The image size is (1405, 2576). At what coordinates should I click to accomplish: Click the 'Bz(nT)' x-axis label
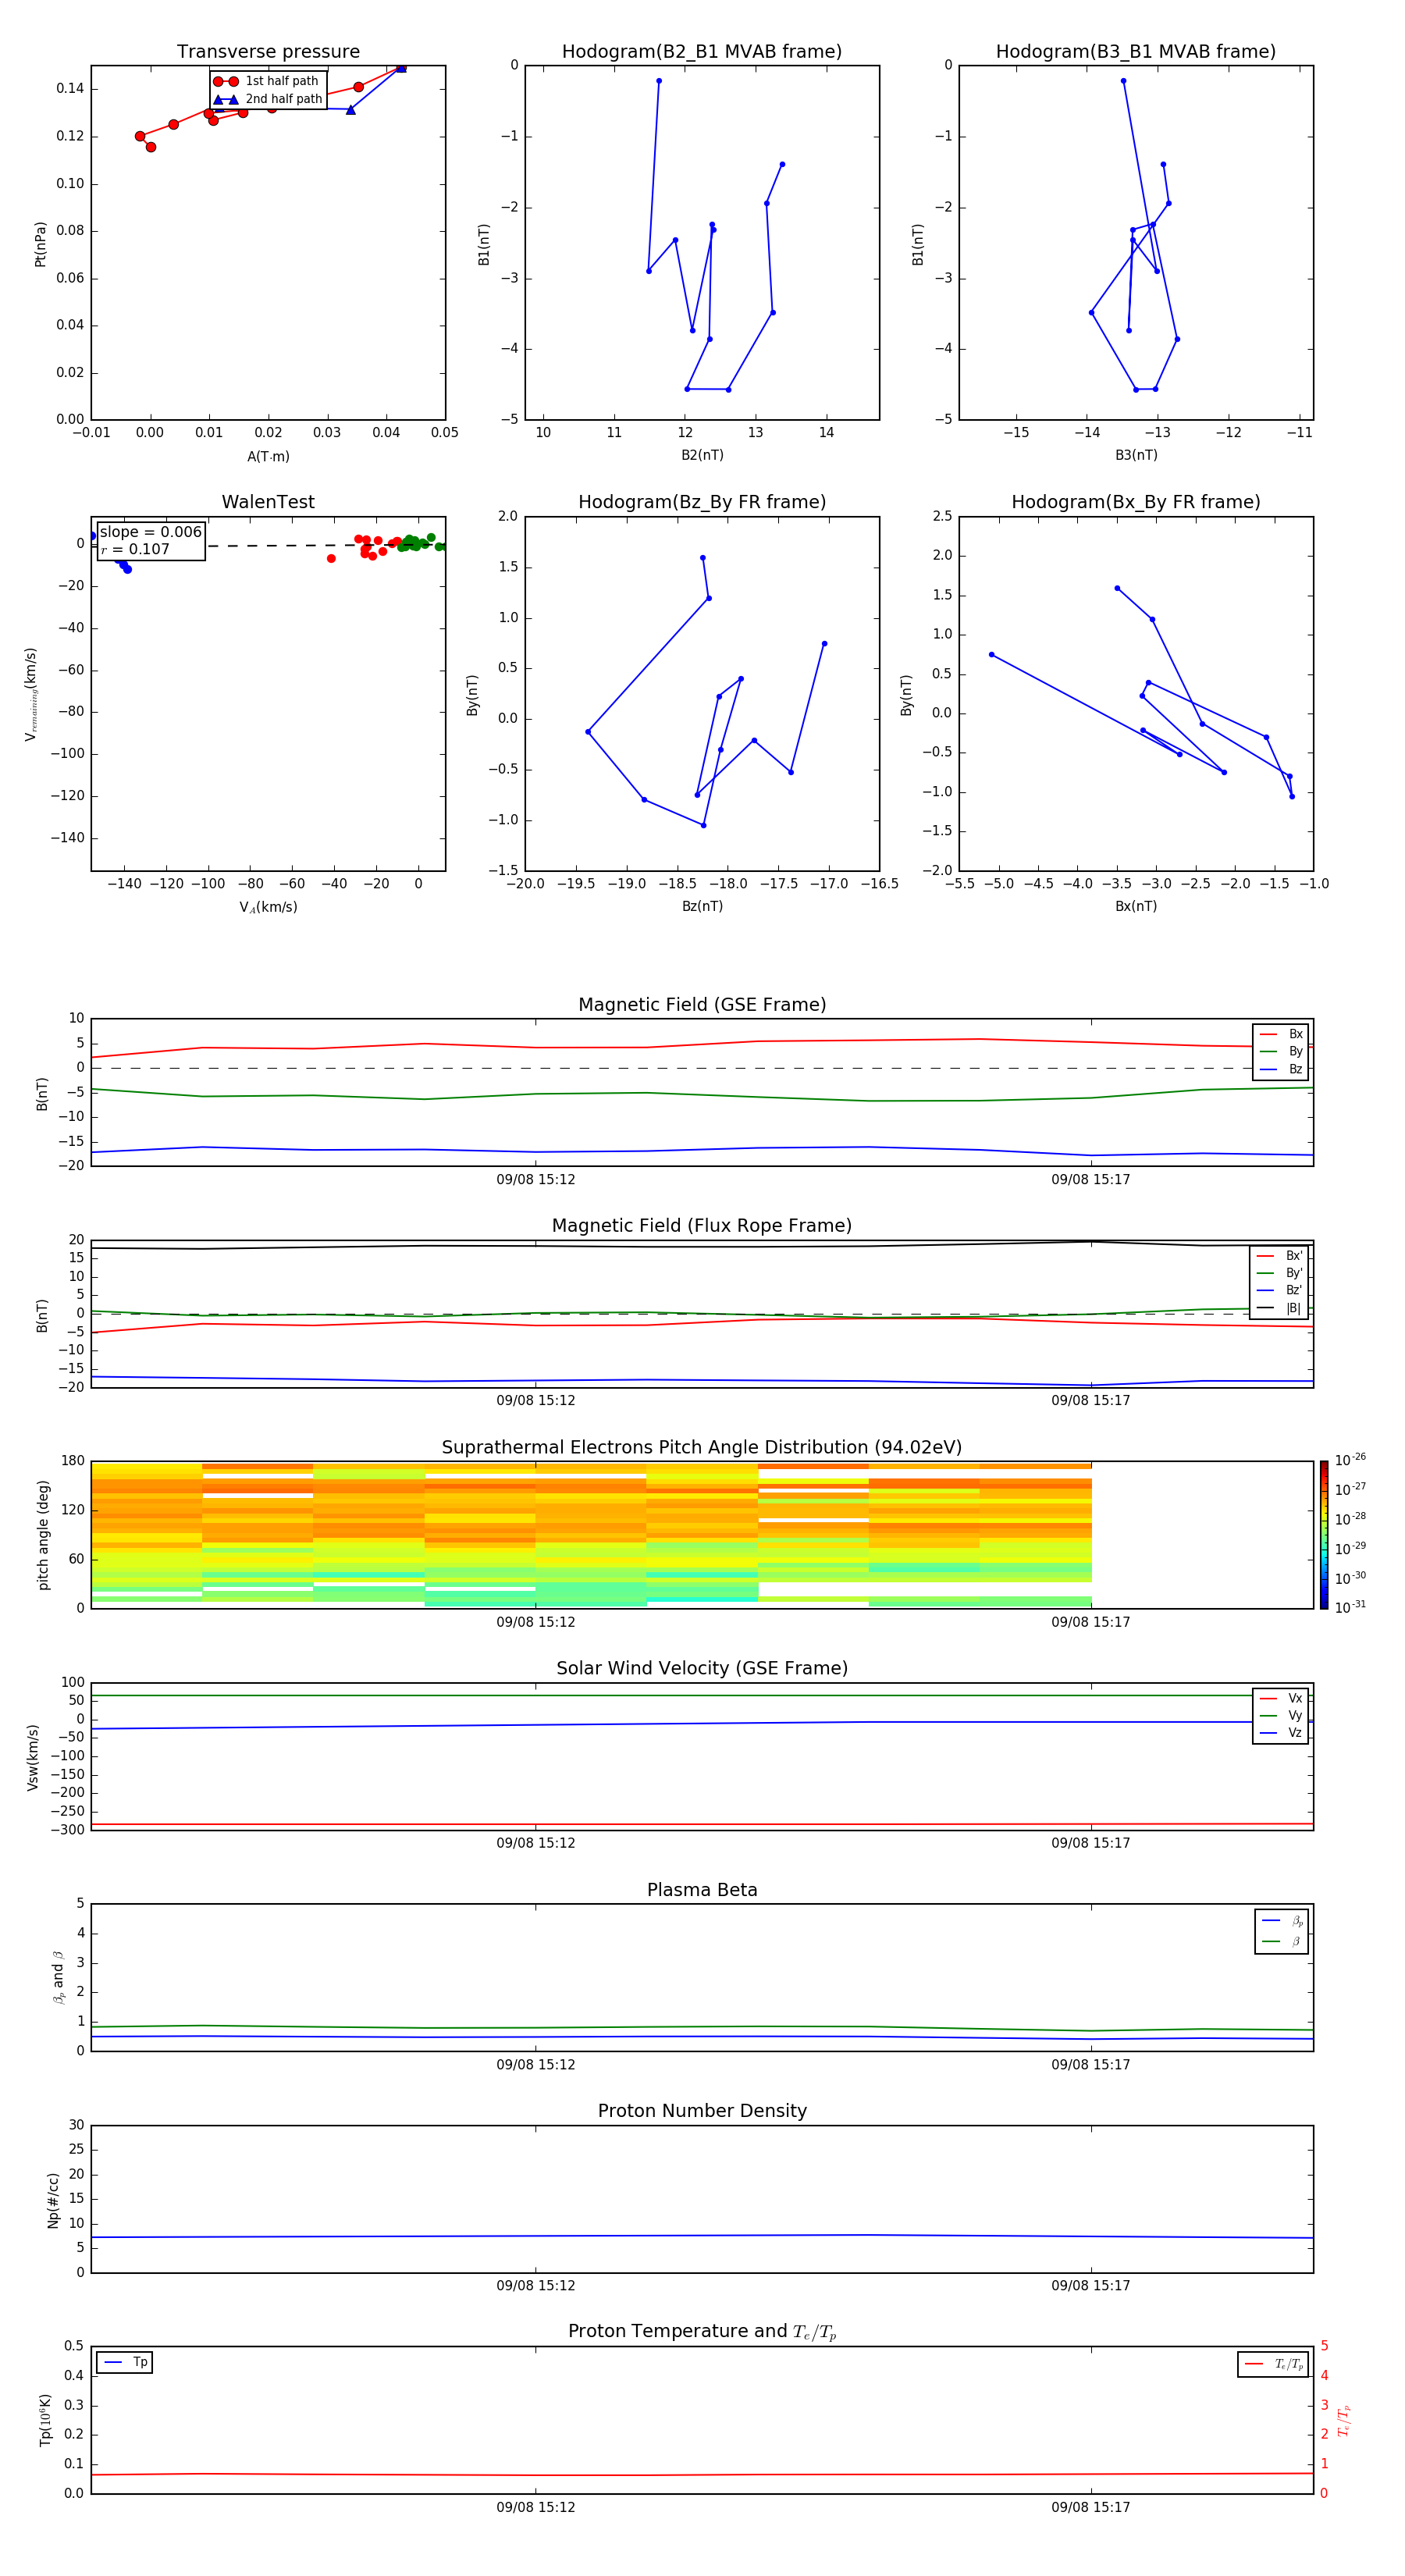[702, 906]
